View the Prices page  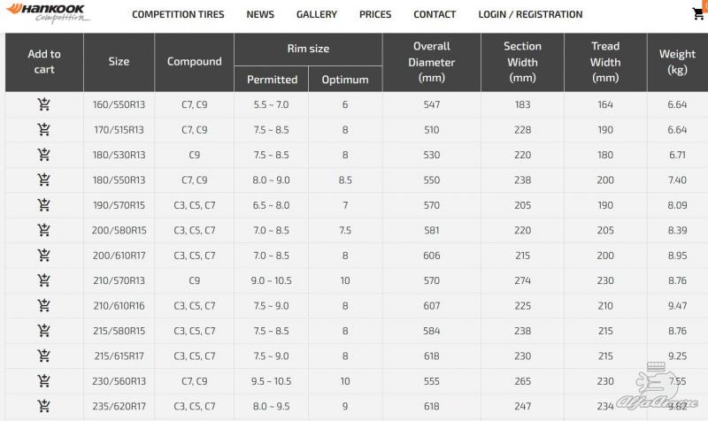[375, 14]
